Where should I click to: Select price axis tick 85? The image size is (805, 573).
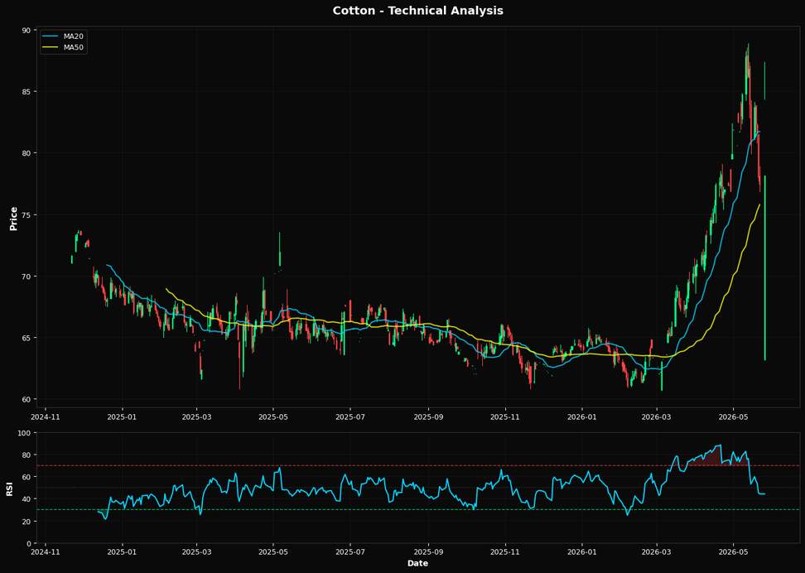(x=26, y=92)
